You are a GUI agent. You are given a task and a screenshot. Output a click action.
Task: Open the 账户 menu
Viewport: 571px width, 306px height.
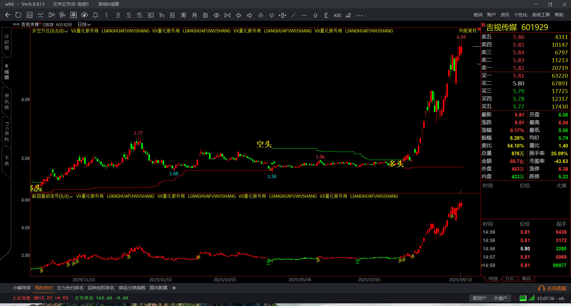(491, 15)
